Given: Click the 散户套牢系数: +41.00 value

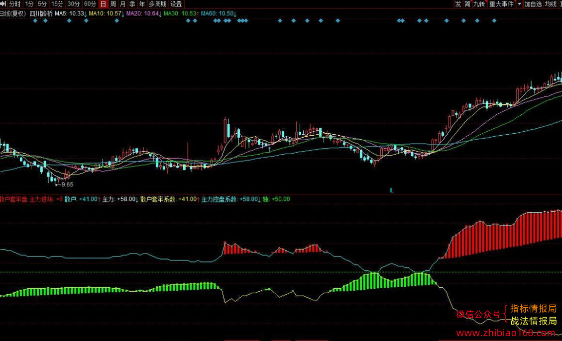Looking at the screenshot, I should (x=170, y=199).
